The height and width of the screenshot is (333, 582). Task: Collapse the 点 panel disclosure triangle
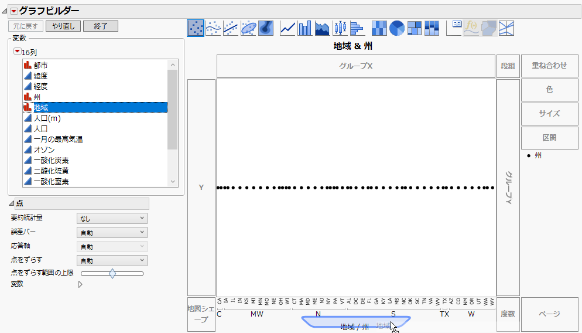(x=11, y=203)
